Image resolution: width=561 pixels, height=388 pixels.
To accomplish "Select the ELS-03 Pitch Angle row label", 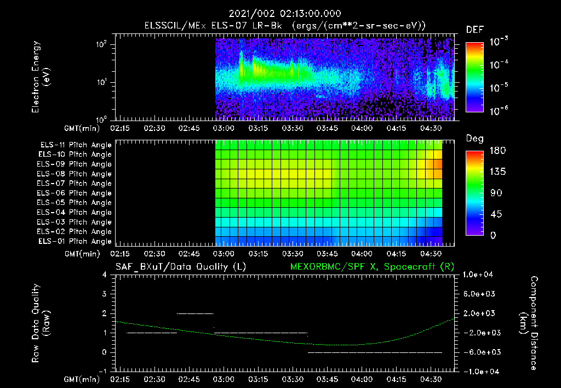I will (75, 222).
